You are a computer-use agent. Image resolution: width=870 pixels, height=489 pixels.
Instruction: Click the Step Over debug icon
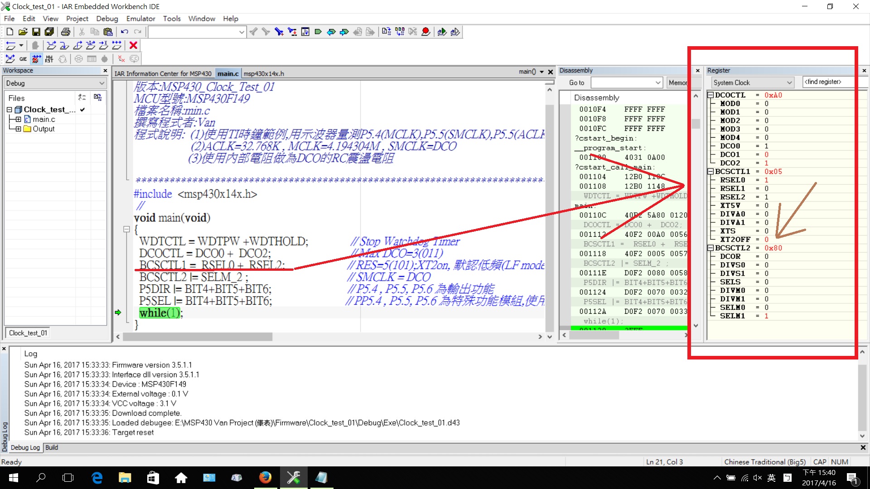[51, 45]
